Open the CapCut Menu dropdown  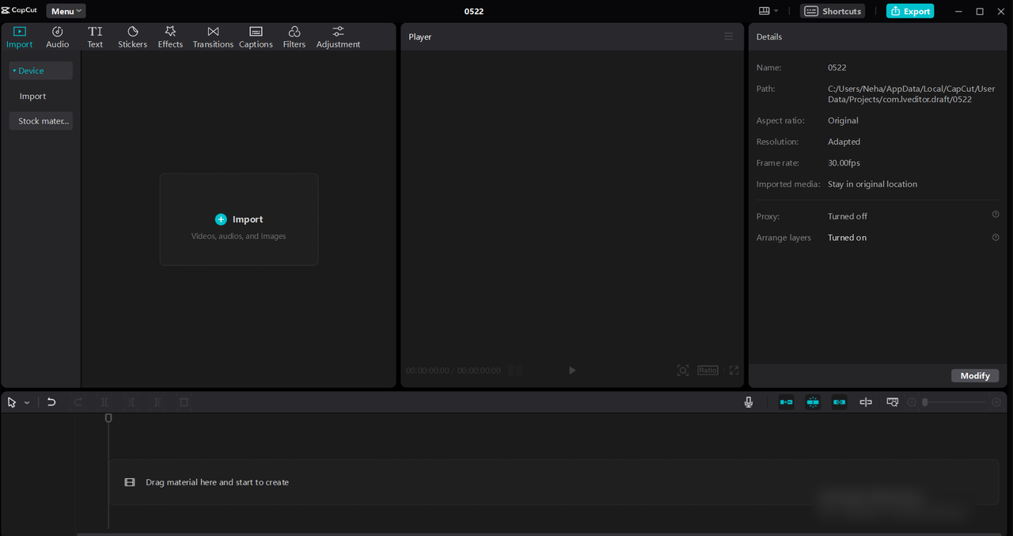pos(66,11)
